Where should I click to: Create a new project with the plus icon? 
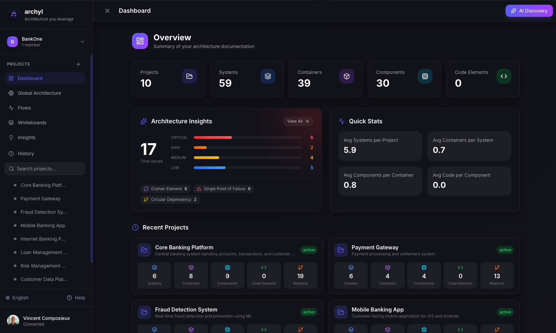78,64
